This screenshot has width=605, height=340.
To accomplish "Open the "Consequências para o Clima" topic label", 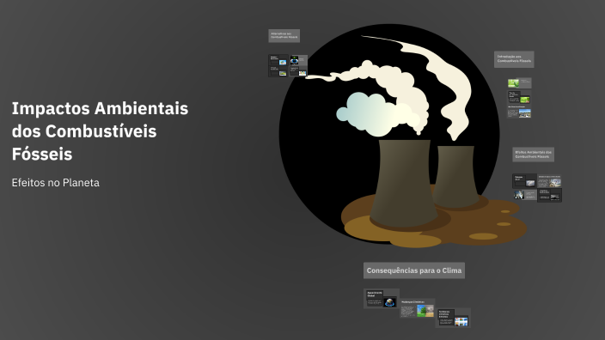I will click(x=414, y=270).
